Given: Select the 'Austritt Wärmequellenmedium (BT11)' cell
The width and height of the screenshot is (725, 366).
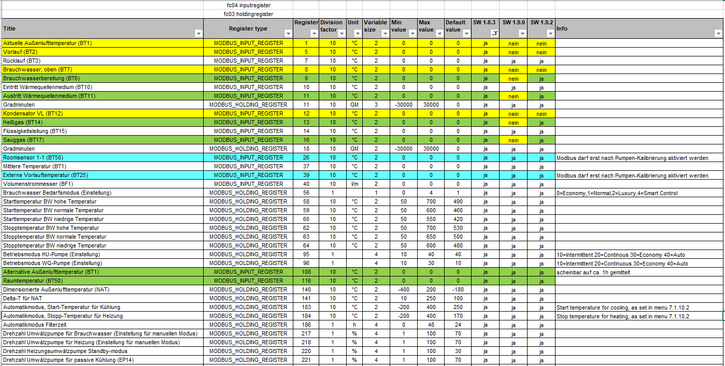Looking at the screenshot, I should (x=102, y=96).
